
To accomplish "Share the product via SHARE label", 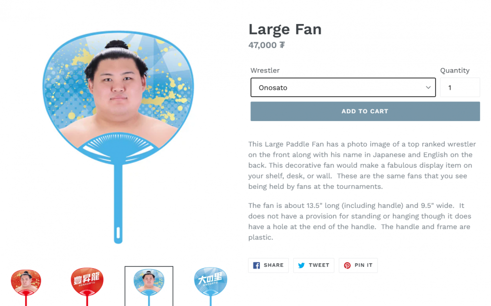I will coord(273,265).
